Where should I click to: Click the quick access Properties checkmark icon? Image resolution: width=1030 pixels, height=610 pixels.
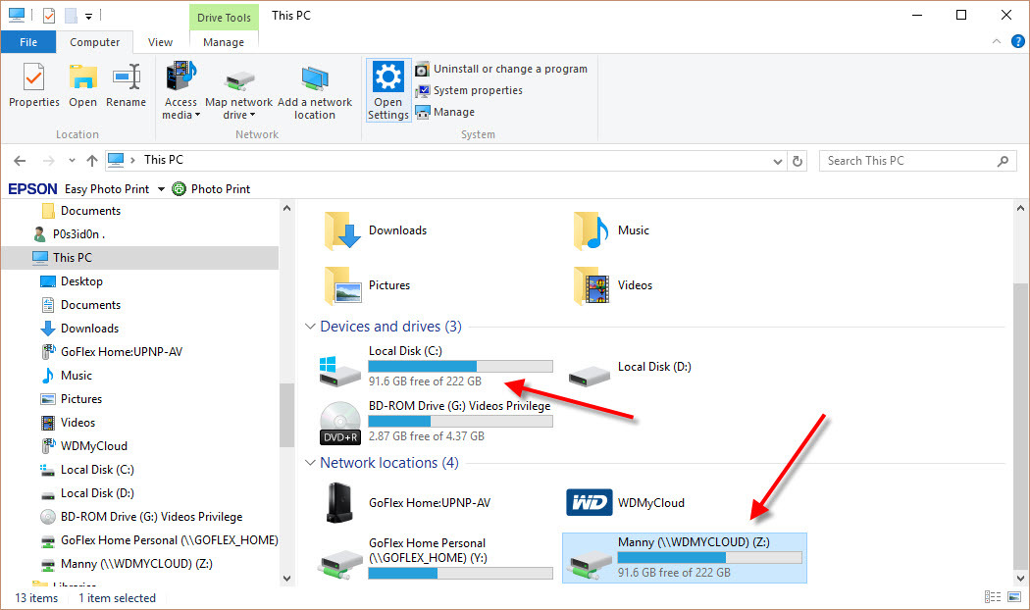click(x=49, y=15)
